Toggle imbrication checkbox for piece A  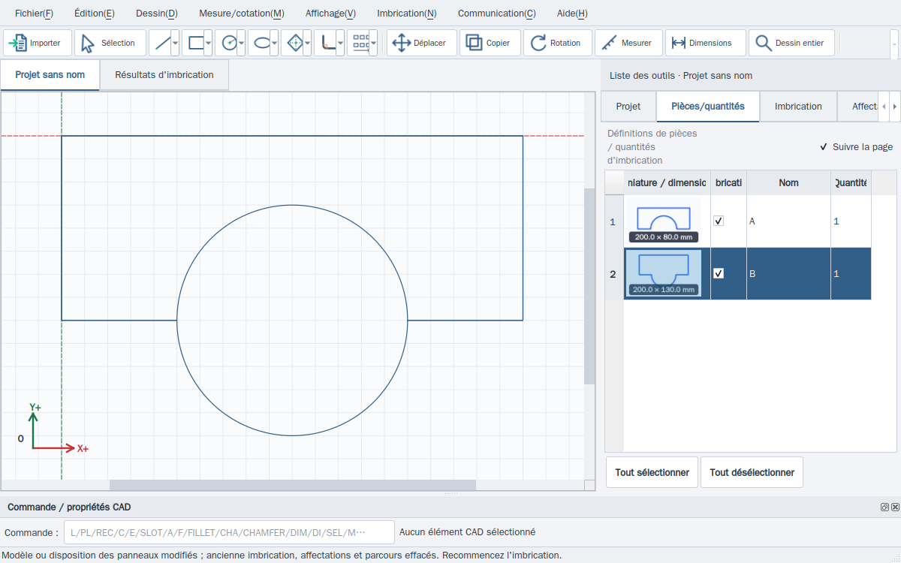tap(719, 221)
